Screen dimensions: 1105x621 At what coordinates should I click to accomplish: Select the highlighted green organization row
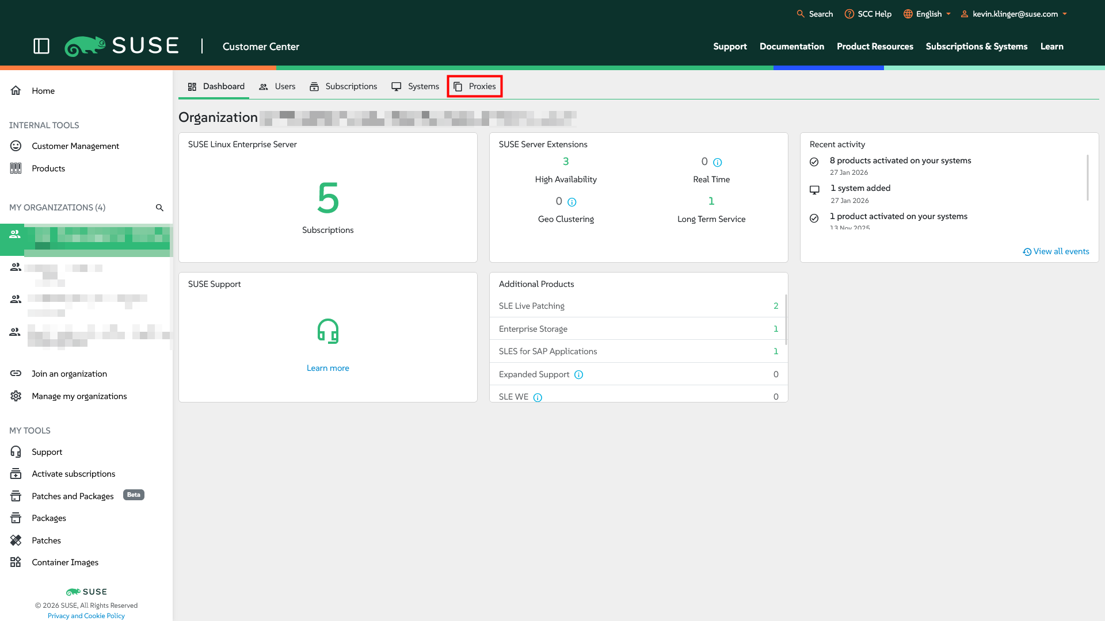[86, 240]
